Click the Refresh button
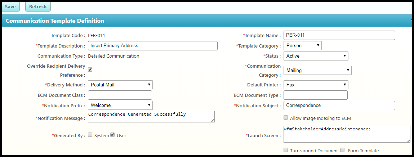This screenshot has height=157, width=414. [38, 6]
